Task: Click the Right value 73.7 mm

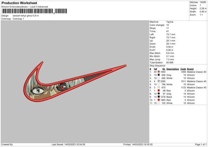Action: click(171, 37)
